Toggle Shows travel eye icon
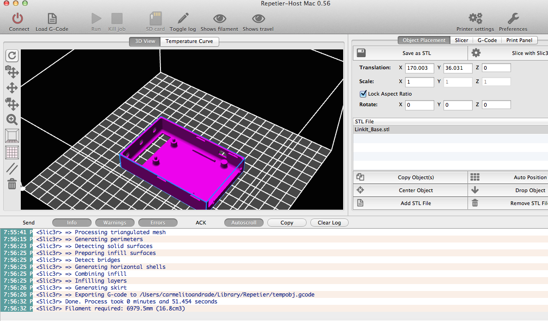This screenshot has height=321, width=548. tap(258, 18)
